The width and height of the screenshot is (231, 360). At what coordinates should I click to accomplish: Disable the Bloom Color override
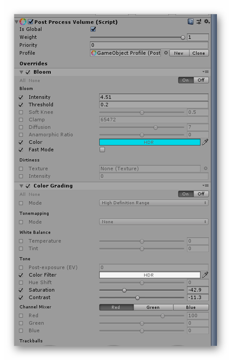[21, 142]
